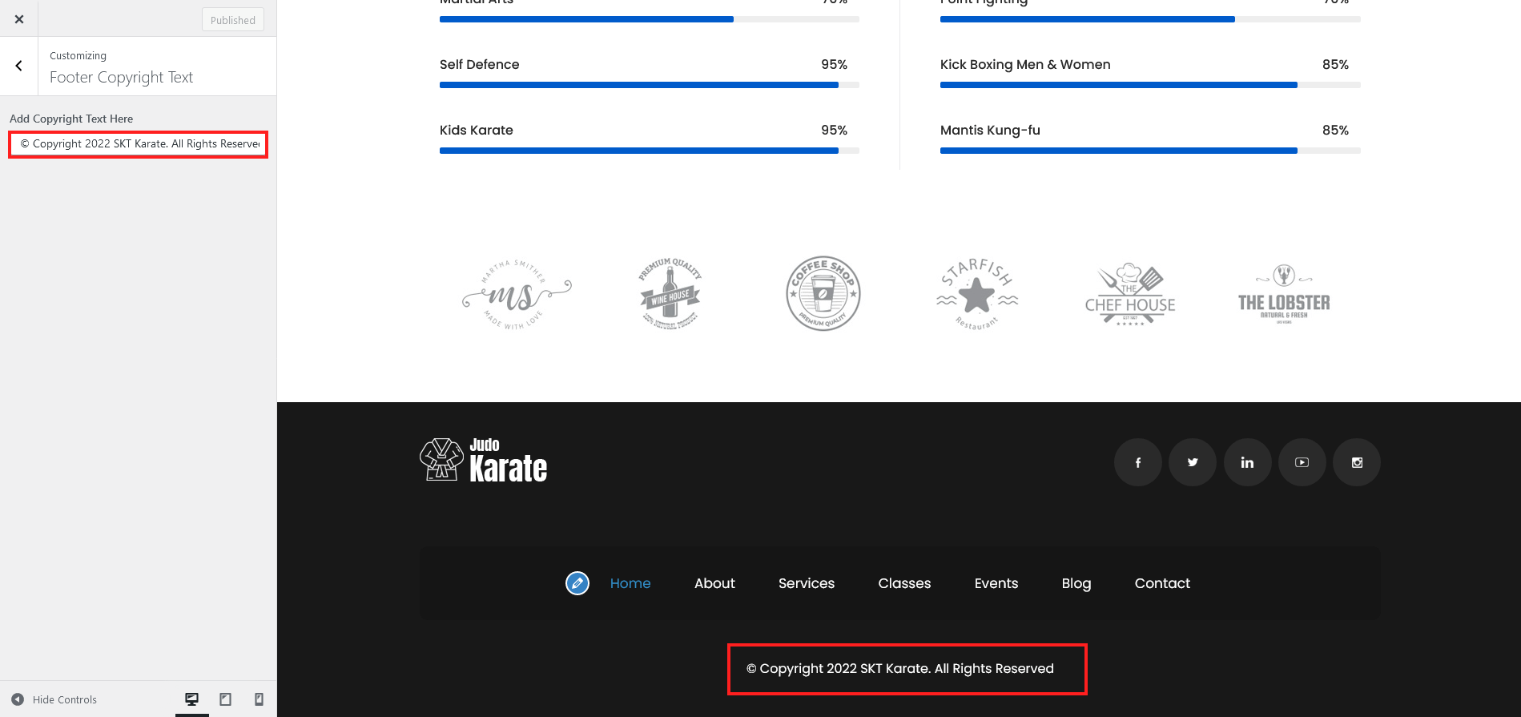Open the Twitter social icon
This screenshot has height=717, width=1521.
(1193, 462)
